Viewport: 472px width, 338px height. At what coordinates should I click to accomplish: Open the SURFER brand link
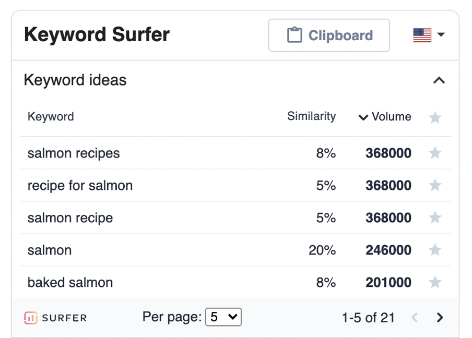point(55,318)
